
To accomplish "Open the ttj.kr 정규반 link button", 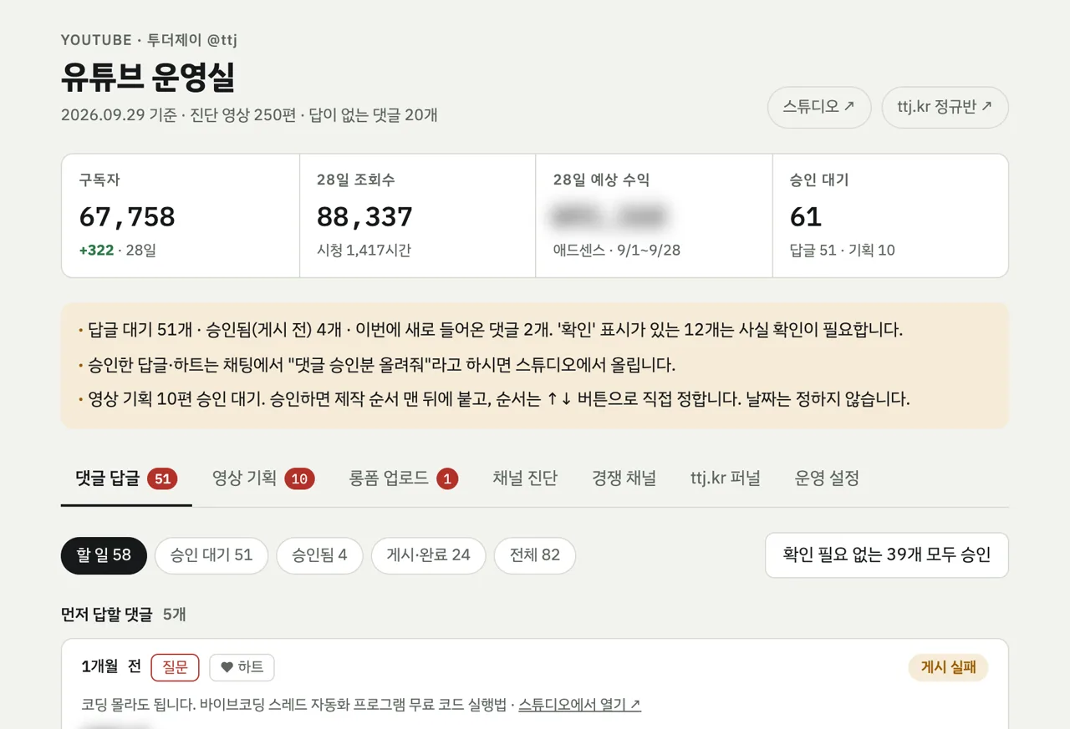I will 945,107.
